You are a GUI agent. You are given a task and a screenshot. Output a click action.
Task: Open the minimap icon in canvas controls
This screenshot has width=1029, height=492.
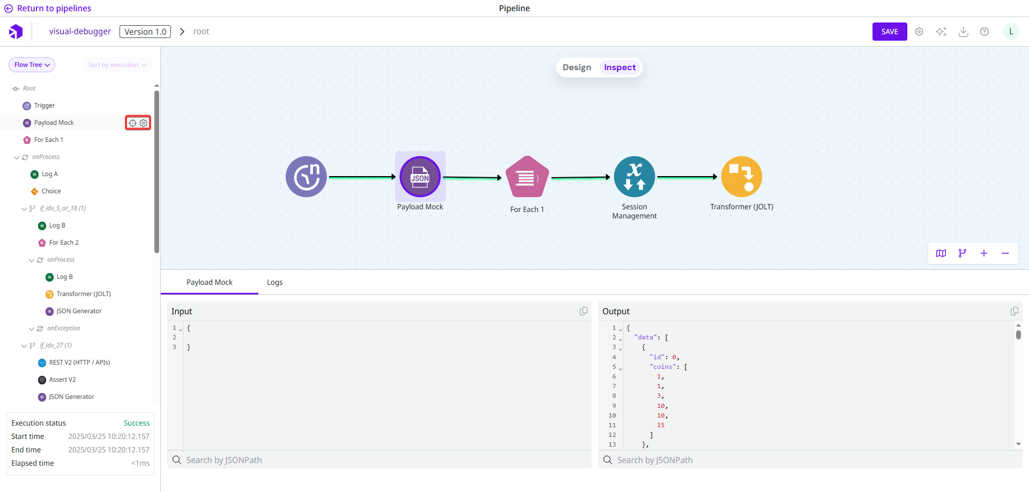coord(941,253)
